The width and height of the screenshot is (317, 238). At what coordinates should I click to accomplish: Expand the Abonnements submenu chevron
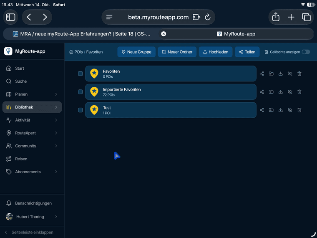pyautogui.click(x=56, y=172)
